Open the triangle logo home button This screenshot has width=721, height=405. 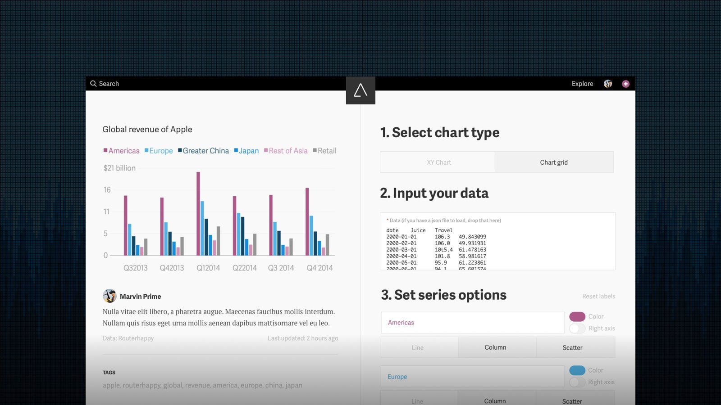pos(360,90)
